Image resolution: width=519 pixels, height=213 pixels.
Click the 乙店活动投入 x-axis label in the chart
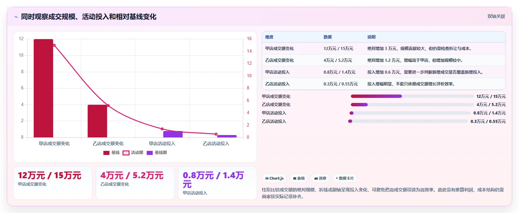(216, 143)
